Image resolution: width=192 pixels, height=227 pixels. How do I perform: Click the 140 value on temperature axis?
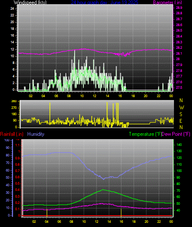pyautogui.click(x=179, y=145)
